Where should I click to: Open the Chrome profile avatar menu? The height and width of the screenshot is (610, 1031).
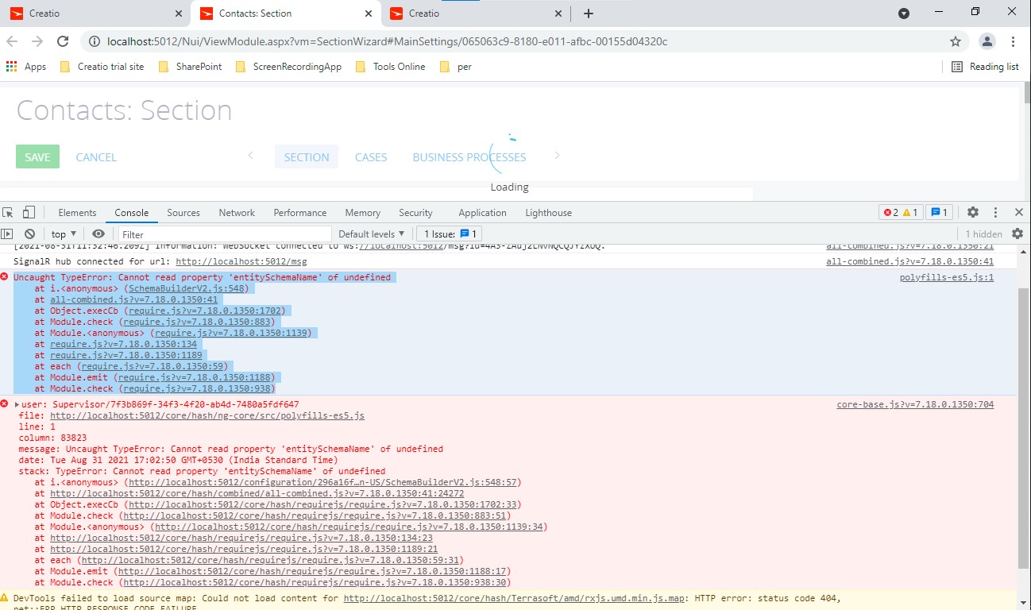coord(987,41)
